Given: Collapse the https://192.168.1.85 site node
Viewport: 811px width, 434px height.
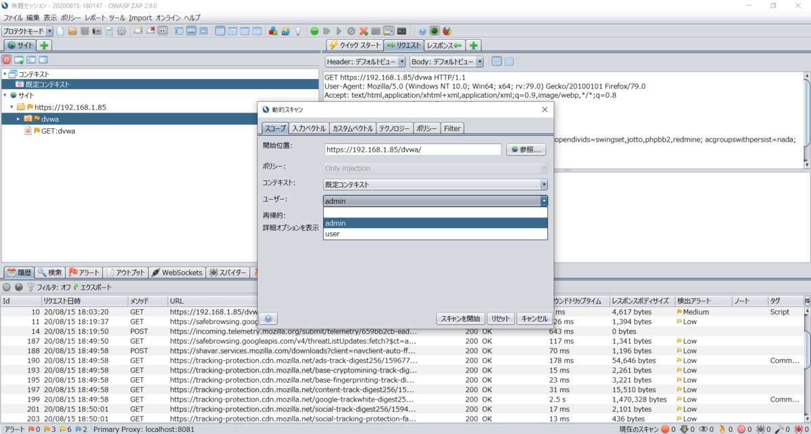Looking at the screenshot, I should point(12,107).
